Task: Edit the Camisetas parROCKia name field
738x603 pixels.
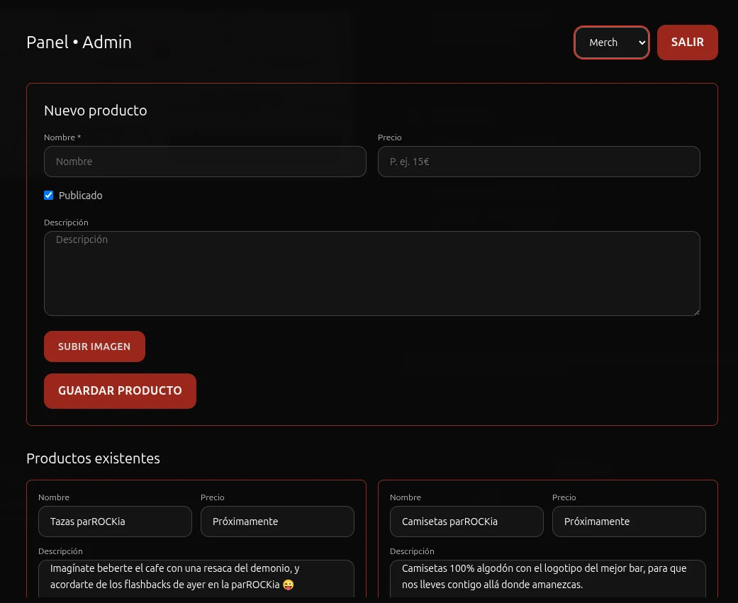Action: tap(466, 521)
